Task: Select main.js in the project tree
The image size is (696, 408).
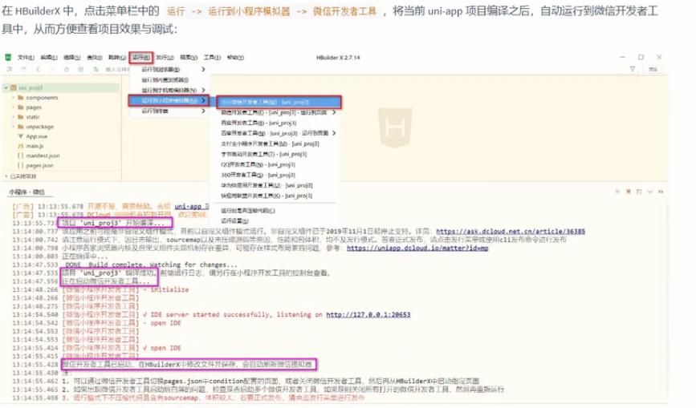Action: [x=35, y=146]
